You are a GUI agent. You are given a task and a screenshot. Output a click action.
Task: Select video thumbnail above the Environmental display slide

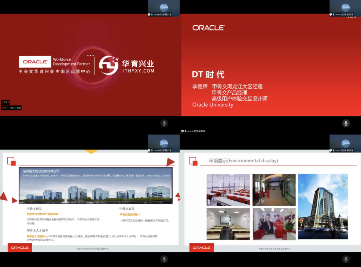[345, 142]
